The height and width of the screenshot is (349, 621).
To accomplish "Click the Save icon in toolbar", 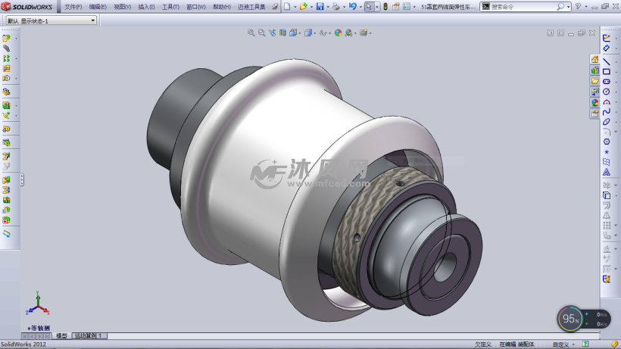I will 320,7.
